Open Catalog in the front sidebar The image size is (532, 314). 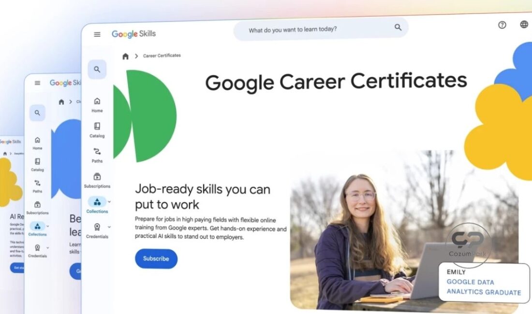pyautogui.click(x=97, y=130)
